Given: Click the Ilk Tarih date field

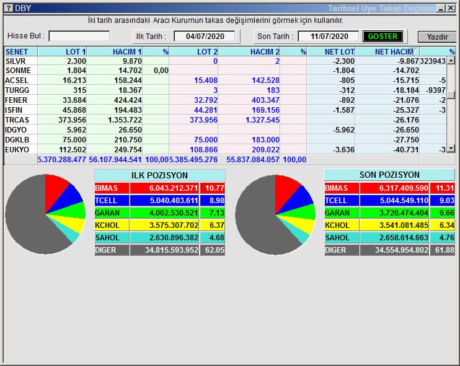Looking at the screenshot, I should pos(205,37).
